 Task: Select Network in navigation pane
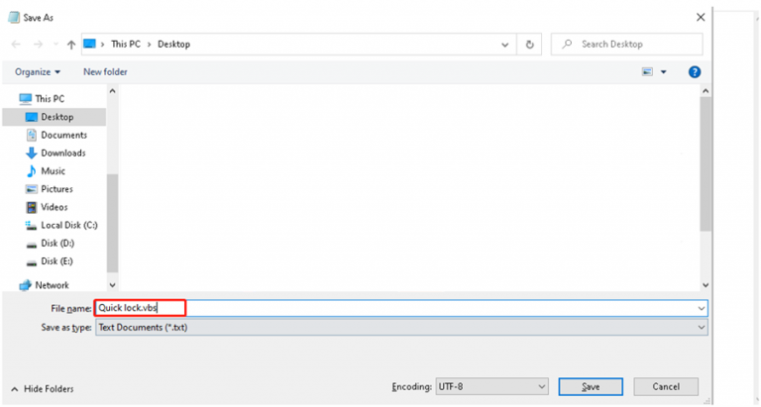pos(52,285)
